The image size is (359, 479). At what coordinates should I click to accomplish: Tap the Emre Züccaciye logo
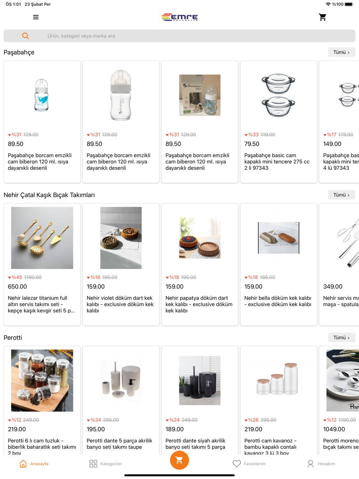180,17
